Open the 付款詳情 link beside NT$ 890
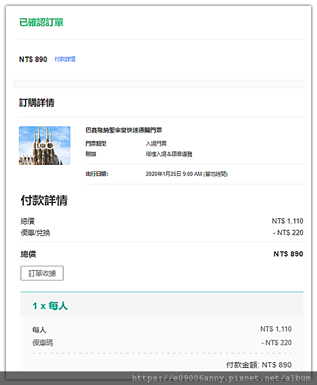The width and height of the screenshot is (317, 385). coord(65,59)
